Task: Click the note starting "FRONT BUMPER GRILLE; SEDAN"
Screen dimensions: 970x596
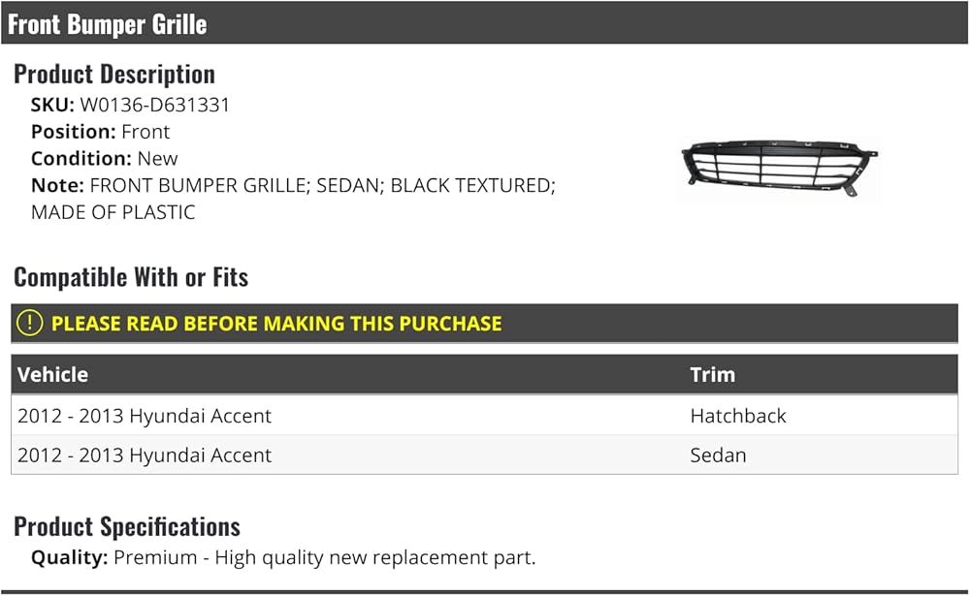Action: pyautogui.click(x=322, y=185)
